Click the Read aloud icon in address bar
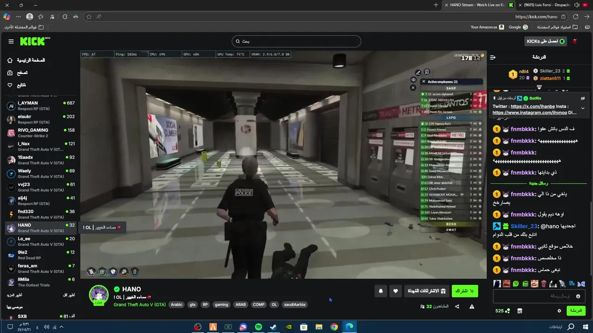Image resolution: width=593 pixels, height=333 pixels. point(100,17)
